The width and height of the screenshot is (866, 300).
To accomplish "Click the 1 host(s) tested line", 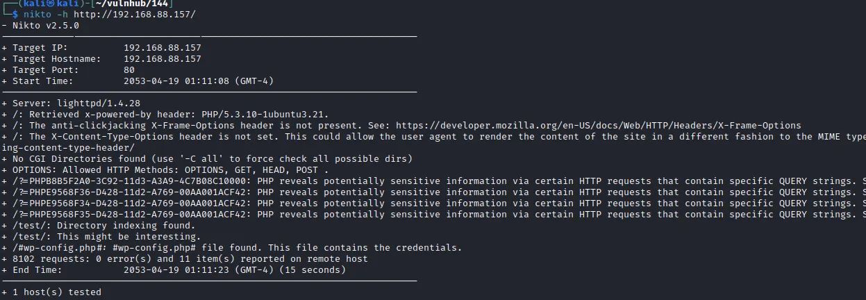I will click(51, 292).
